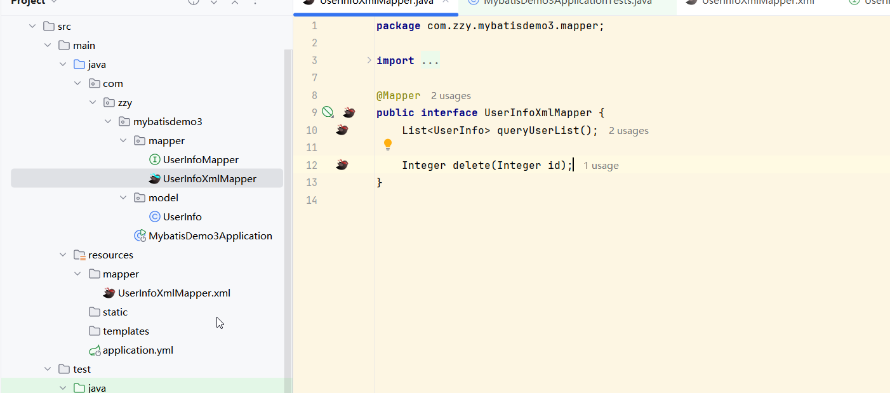Click the MyBatis gutter icon on line 10
Screen dimensions: 890x393
(342, 130)
